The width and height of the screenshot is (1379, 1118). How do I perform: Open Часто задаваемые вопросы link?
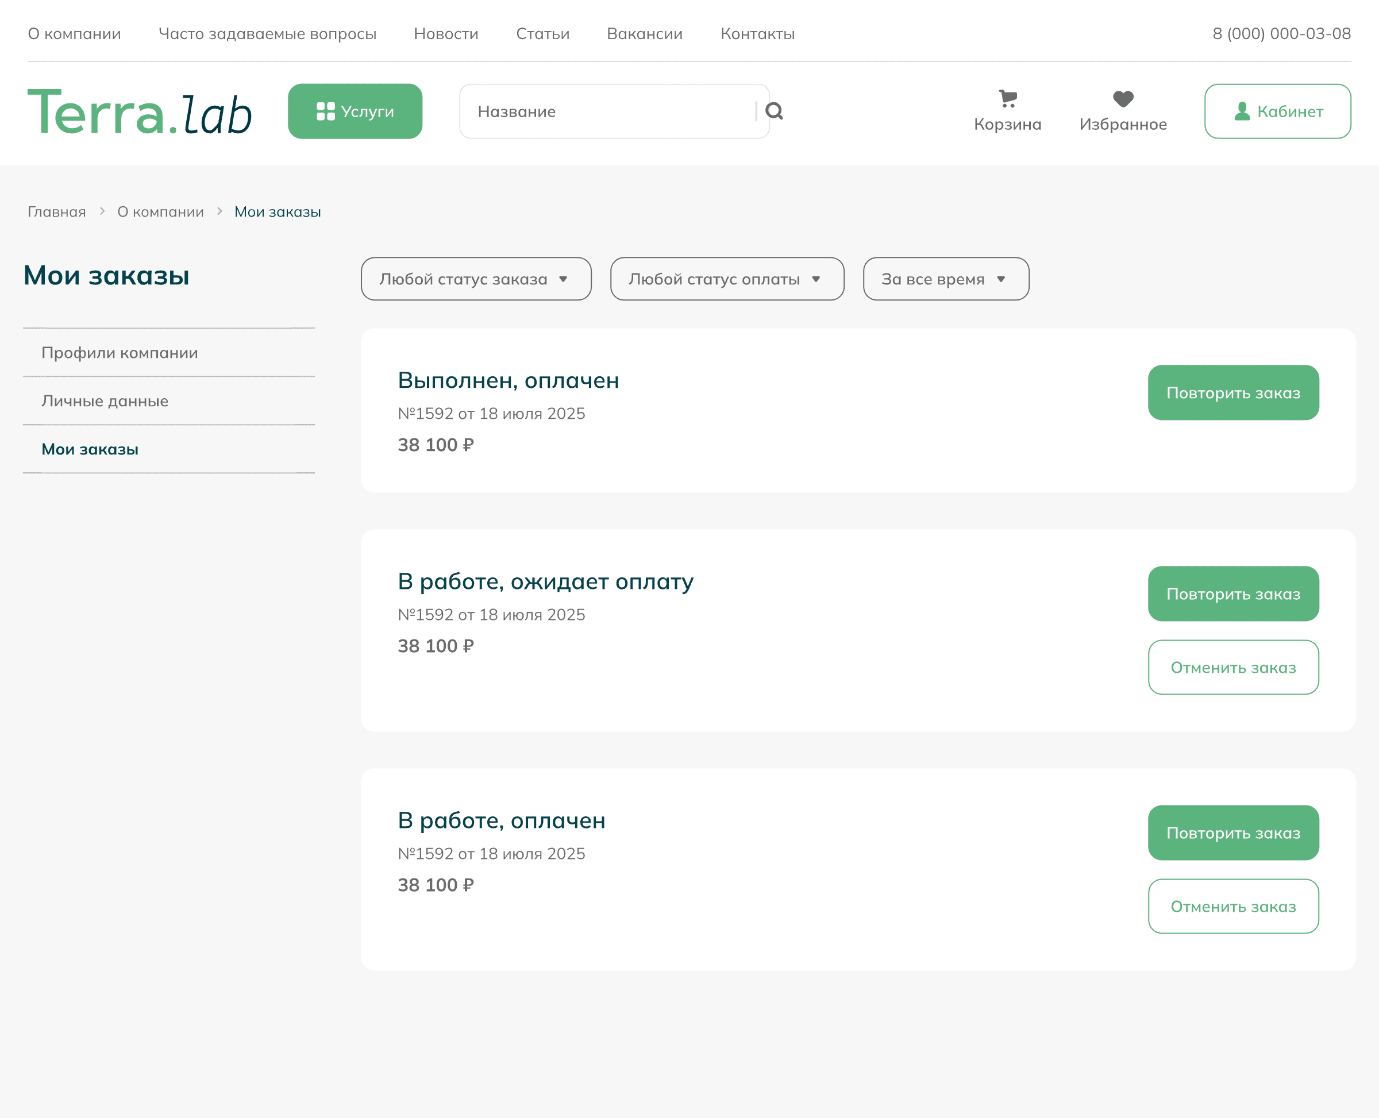point(267,33)
